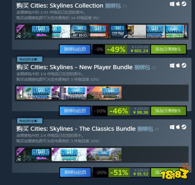This screenshot has height=185, width=195.
Task: Open help (?) next to New Player Bundle title
Action: pos(154,68)
